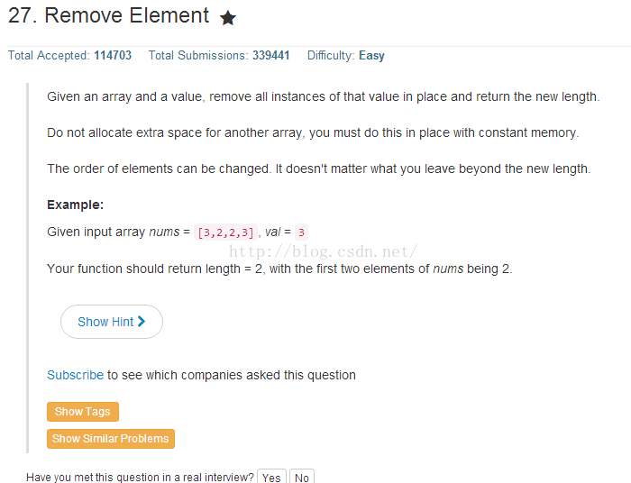Expand the Show Hint button
This screenshot has height=483, width=631.
112,322
